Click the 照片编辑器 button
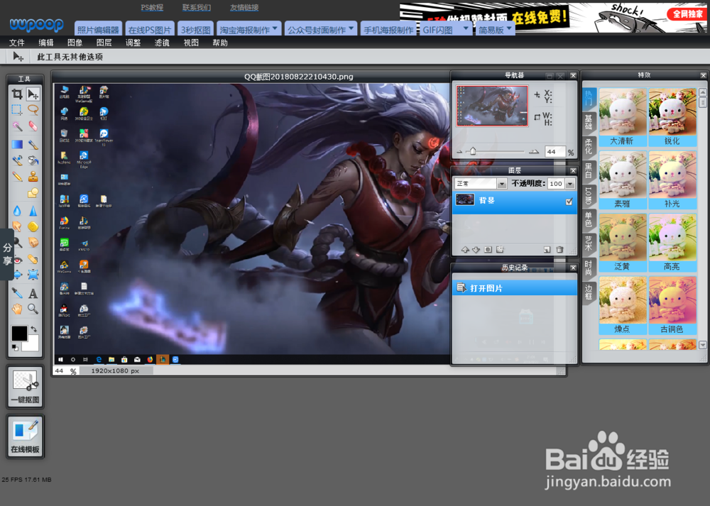The width and height of the screenshot is (710, 506). click(x=98, y=28)
